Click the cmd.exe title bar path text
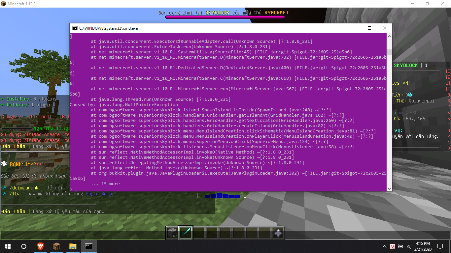 pos(109,28)
